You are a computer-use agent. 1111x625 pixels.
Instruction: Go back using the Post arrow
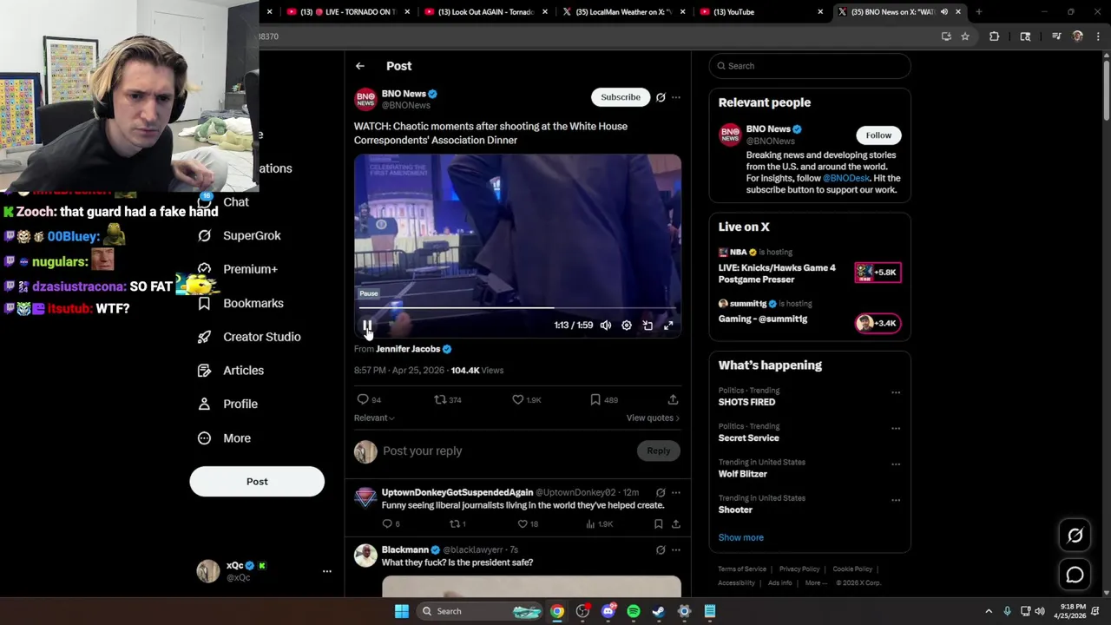coord(359,66)
